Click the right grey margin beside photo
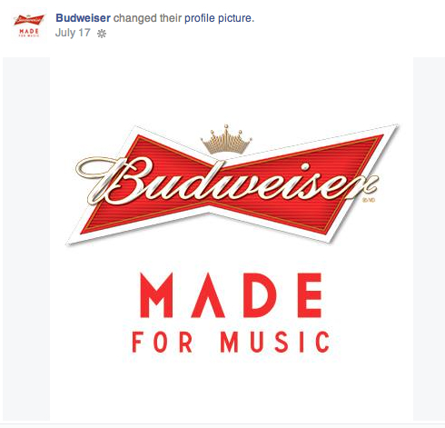Viewport: 445px width, 428px height. 429,239
